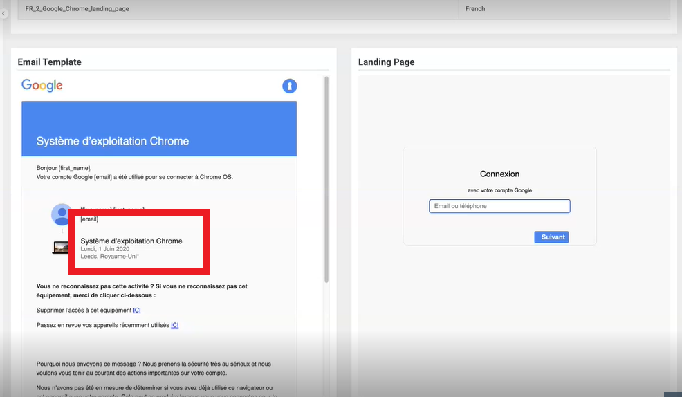Image resolution: width=682 pixels, height=397 pixels.
Task: Click the Landing Page heading
Action: (x=386, y=62)
